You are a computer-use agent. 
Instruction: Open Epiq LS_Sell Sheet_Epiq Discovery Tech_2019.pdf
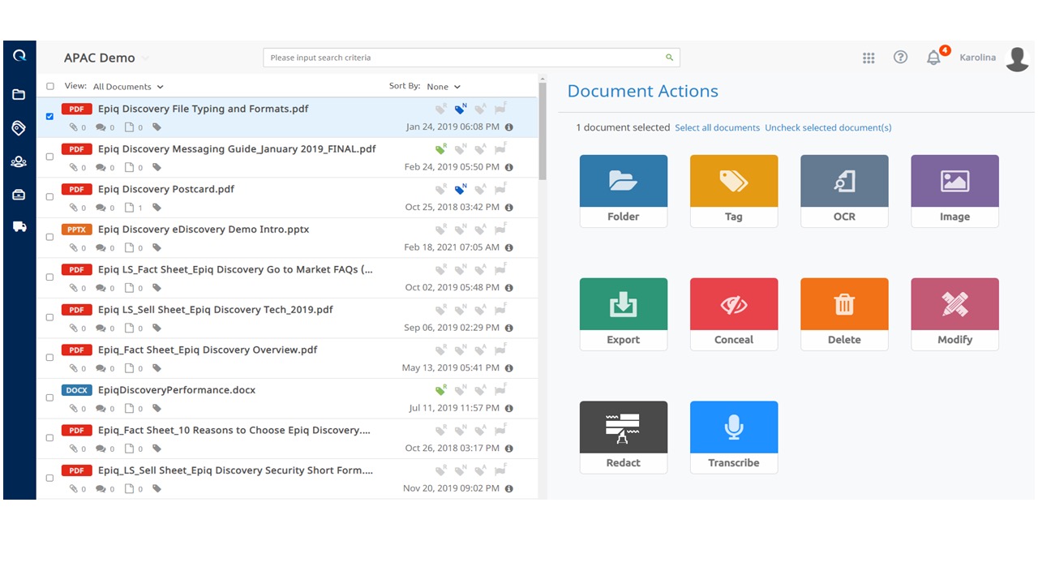click(x=216, y=309)
